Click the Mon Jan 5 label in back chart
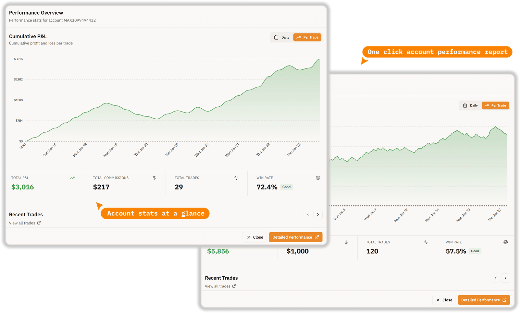This screenshot has height=313, width=520. point(340,214)
